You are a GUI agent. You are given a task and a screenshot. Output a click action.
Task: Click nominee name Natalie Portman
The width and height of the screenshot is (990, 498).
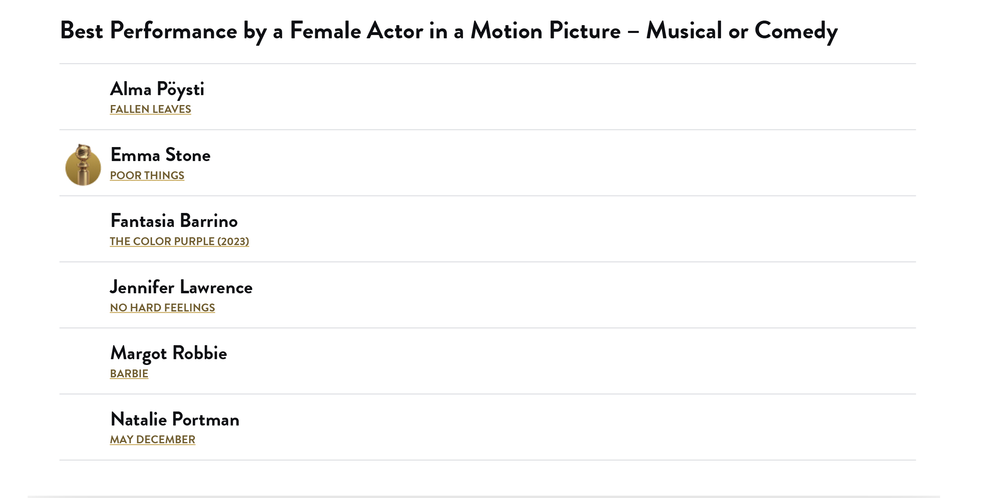[175, 419]
